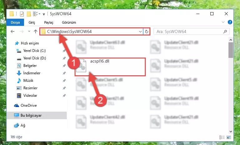Click the acspl16.dll gear file icon
The image size is (240, 145).
click(81, 66)
